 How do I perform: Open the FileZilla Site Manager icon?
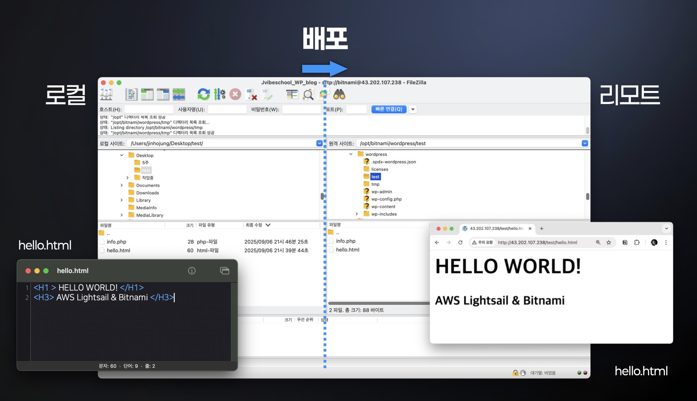click(x=106, y=95)
